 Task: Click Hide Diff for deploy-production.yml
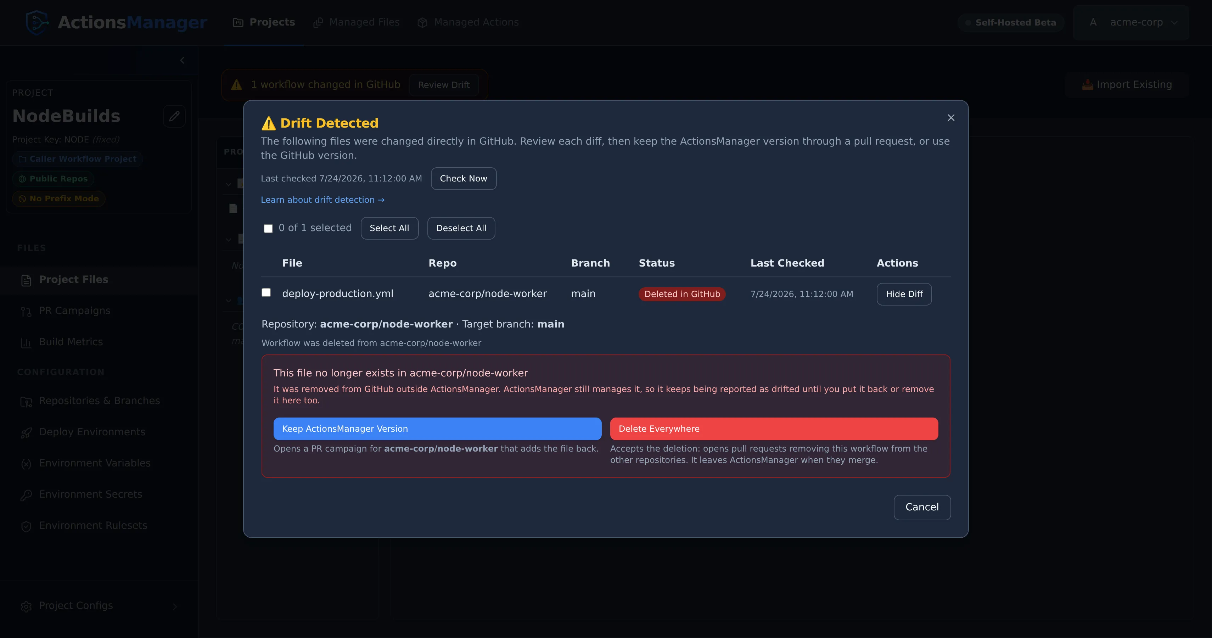(x=904, y=294)
